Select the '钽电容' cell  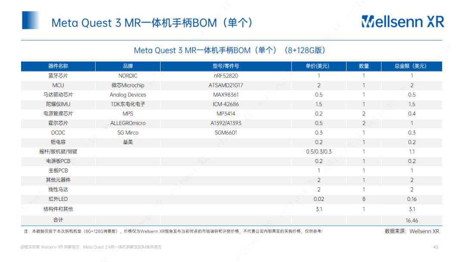(58, 142)
